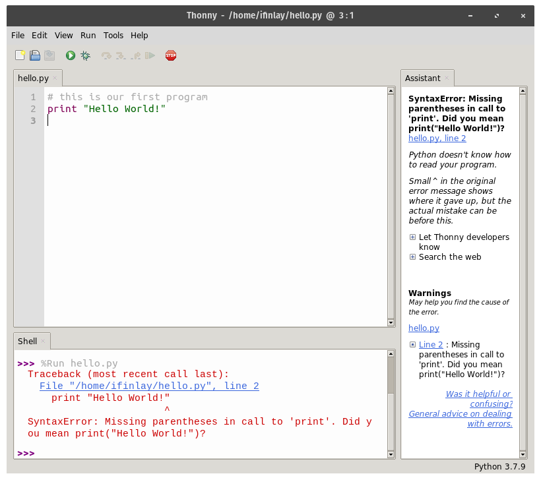Click traceback file link in Shell
The image size is (541, 480).
click(149, 386)
